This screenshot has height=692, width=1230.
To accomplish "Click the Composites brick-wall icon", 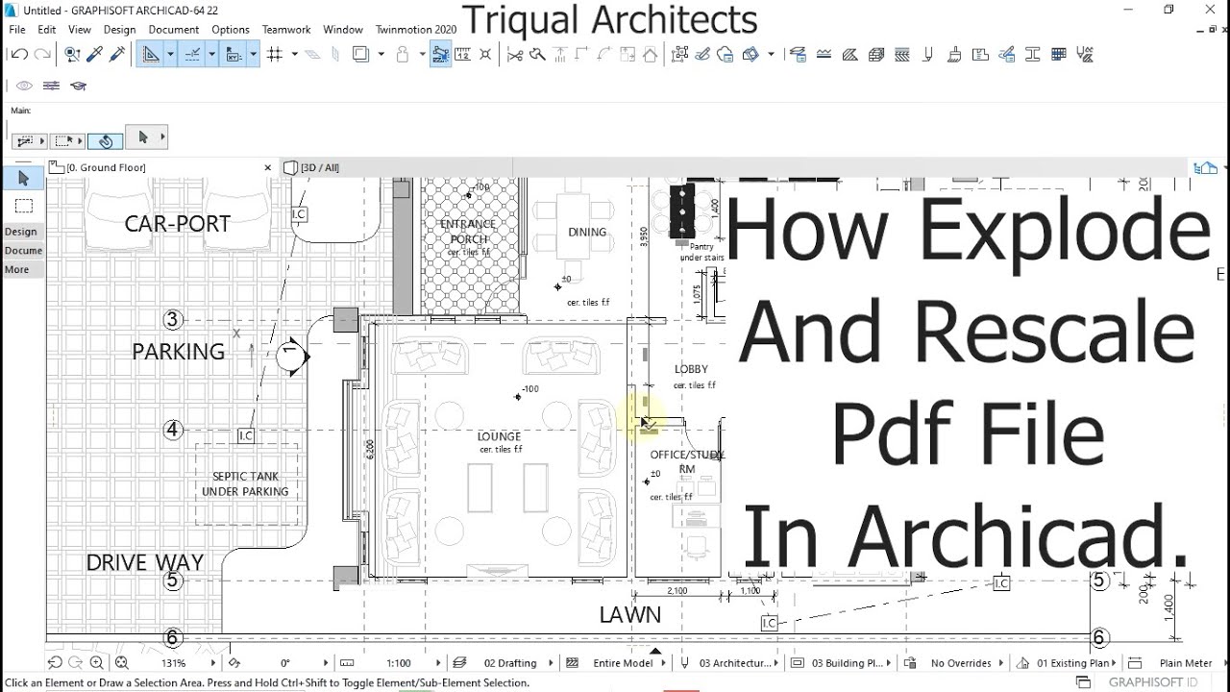I will 875,55.
